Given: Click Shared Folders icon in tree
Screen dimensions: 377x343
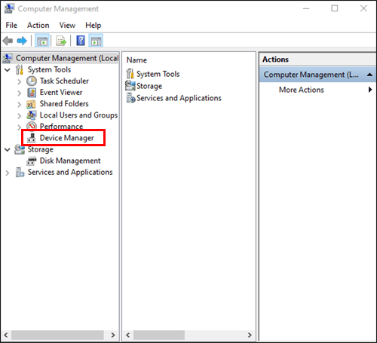Looking at the screenshot, I should pyautogui.click(x=31, y=104).
